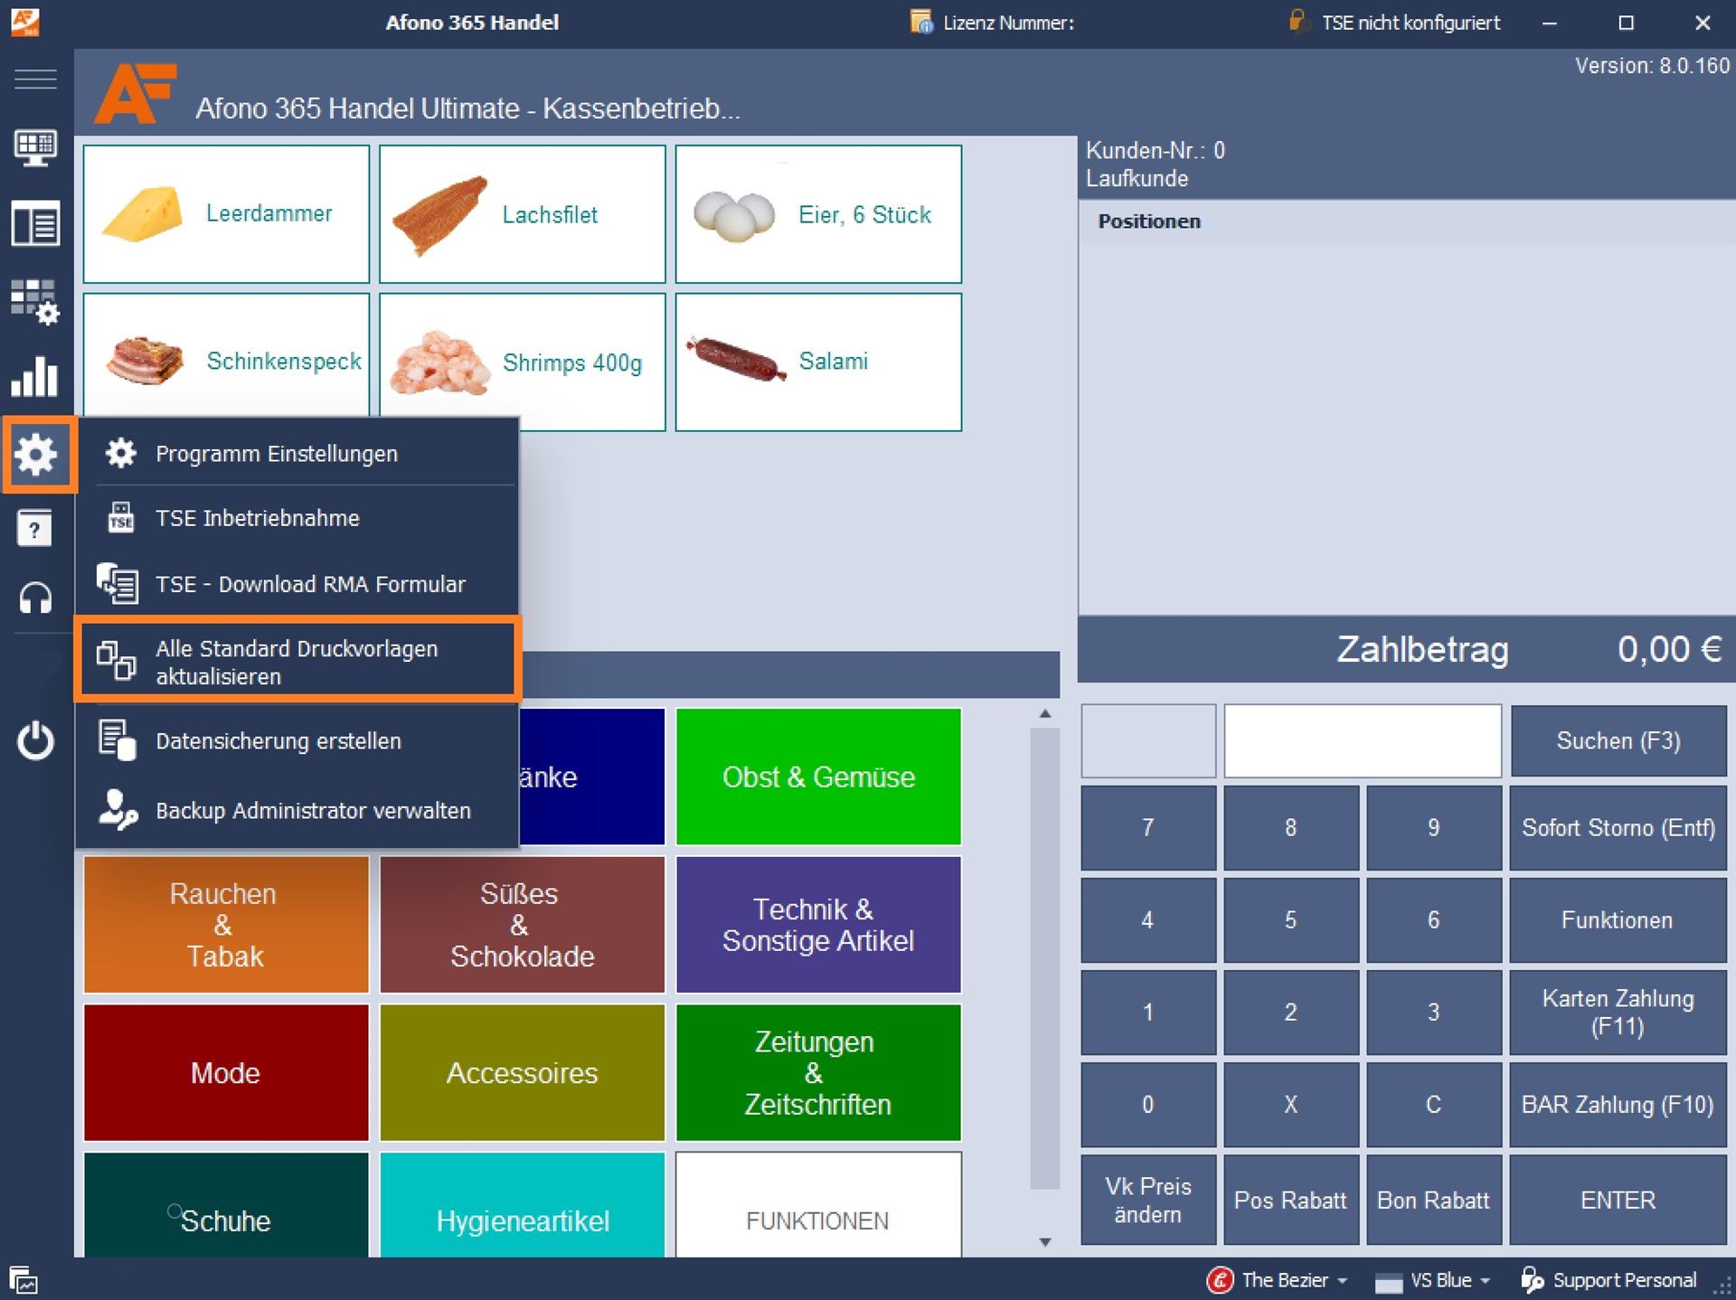Click the ENTER button
The image size is (1736, 1300).
(x=1618, y=1200)
